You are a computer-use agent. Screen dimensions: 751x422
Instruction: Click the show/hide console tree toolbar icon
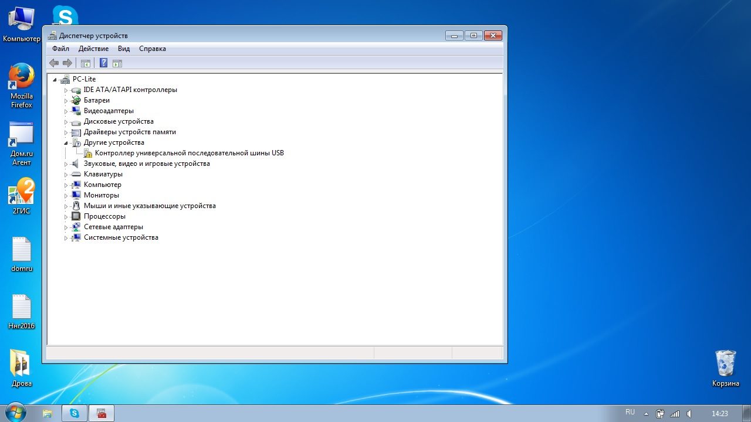86,63
